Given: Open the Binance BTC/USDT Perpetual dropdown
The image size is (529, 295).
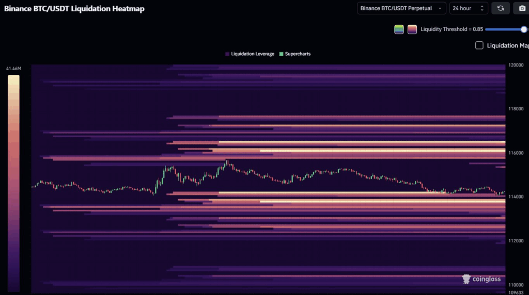Looking at the screenshot, I should pyautogui.click(x=401, y=8).
